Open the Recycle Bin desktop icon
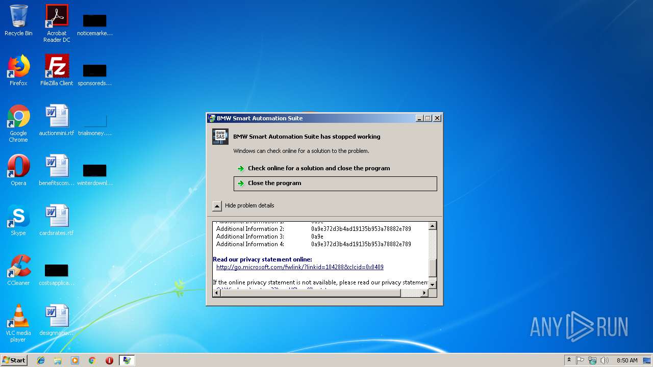 click(x=18, y=20)
